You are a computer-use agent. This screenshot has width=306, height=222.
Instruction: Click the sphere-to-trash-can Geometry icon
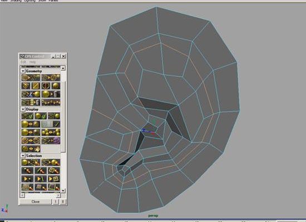pyautogui.click(x=51, y=94)
